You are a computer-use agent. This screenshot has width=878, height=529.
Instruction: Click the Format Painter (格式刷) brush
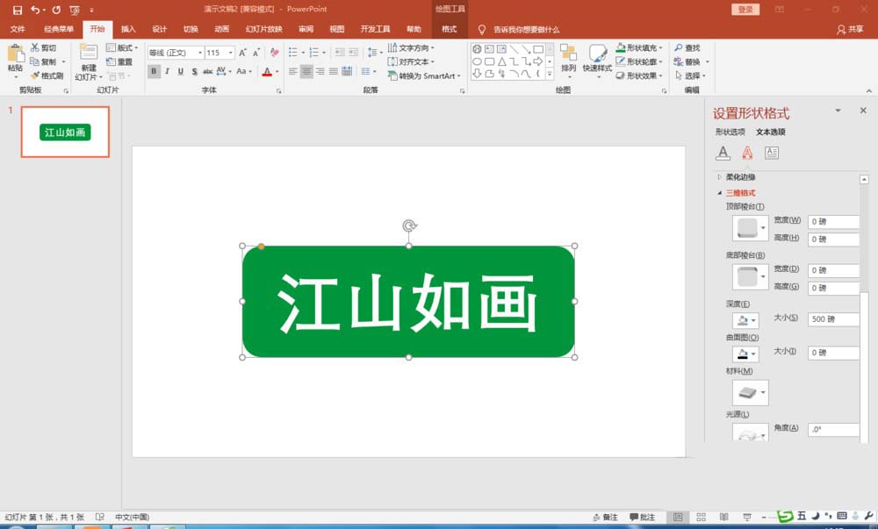click(x=35, y=75)
